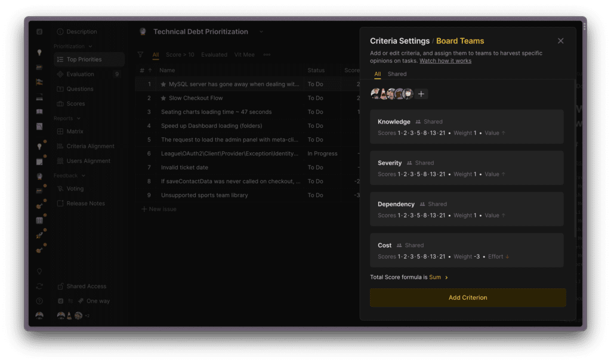Click the sync refresh icon in rail

(x=39, y=286)
